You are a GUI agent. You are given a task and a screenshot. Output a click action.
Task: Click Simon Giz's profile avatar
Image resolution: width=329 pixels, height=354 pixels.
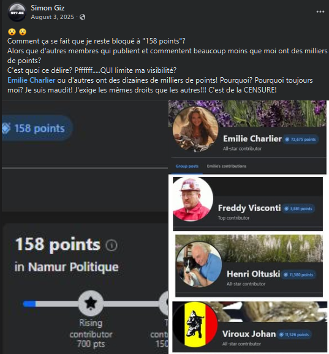coord(17,12)
